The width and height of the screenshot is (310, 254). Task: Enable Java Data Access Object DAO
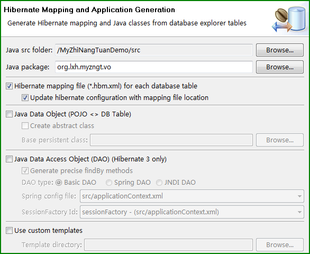9,159
